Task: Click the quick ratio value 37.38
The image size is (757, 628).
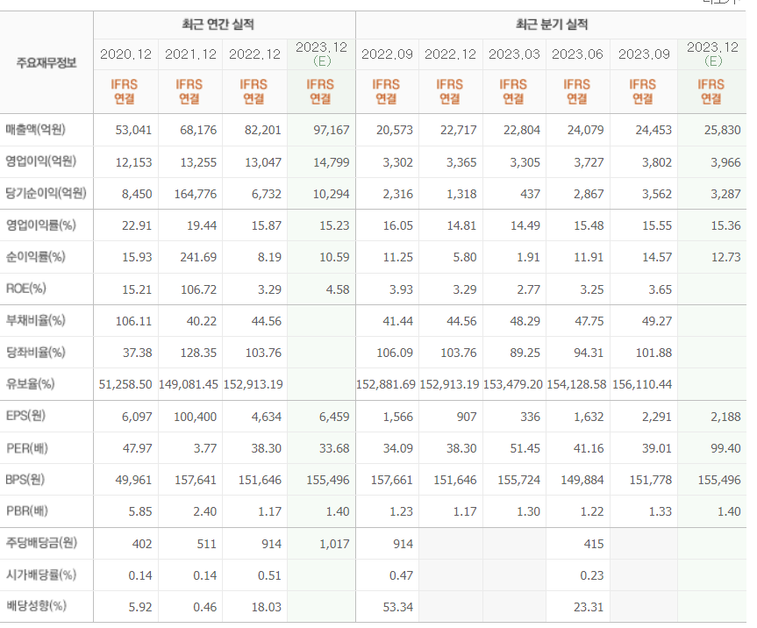Action: (x=137, y=353)
